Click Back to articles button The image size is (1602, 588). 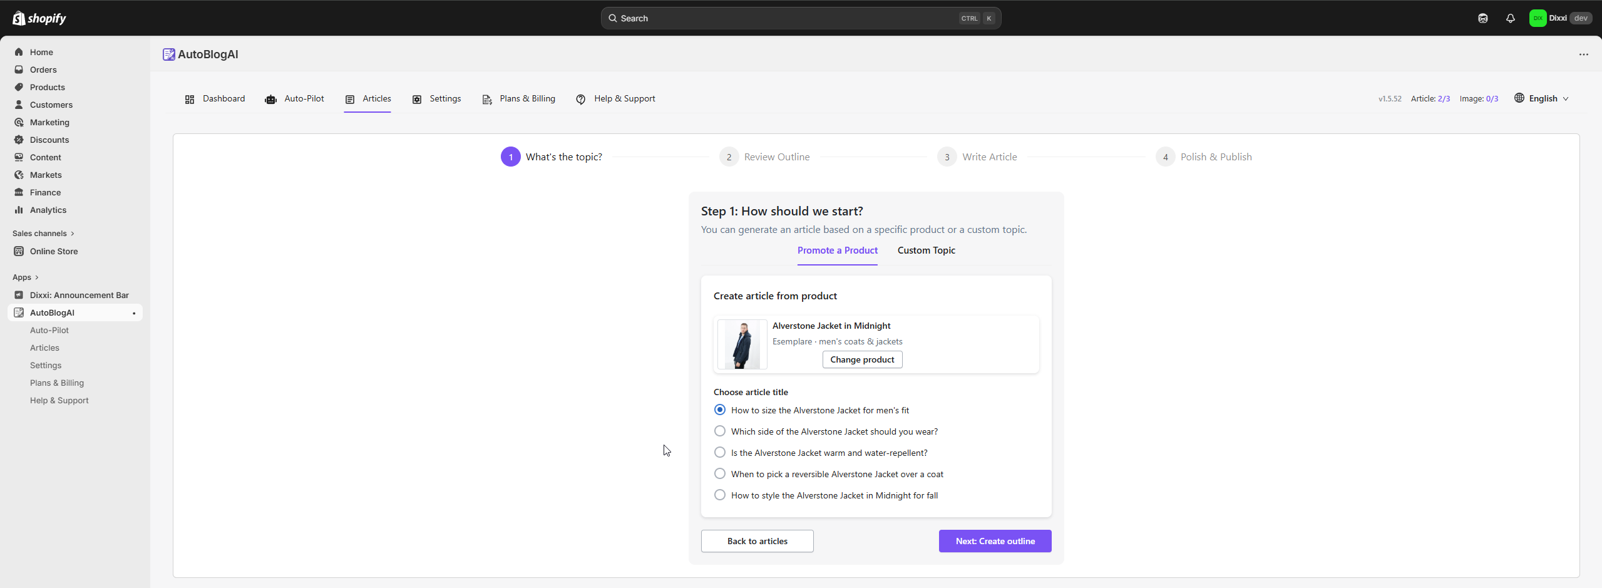(x=757, y=541)
